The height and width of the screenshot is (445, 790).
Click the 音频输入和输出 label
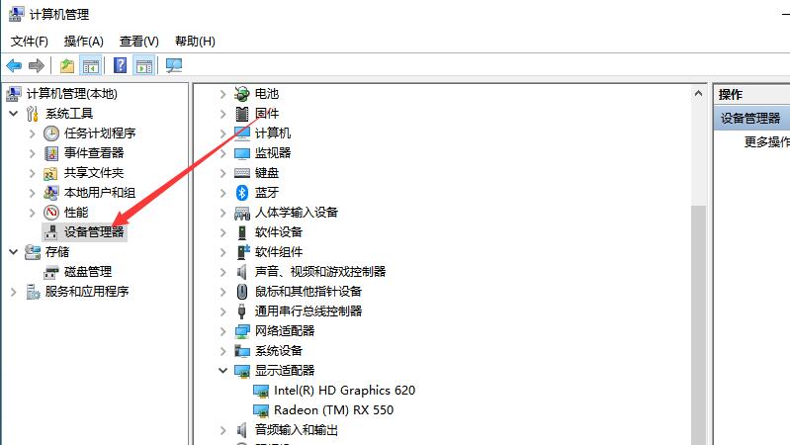point(297,430)
